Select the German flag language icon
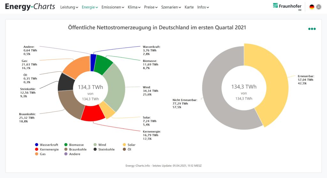The image size is (327, 178). tap(312, 7)
